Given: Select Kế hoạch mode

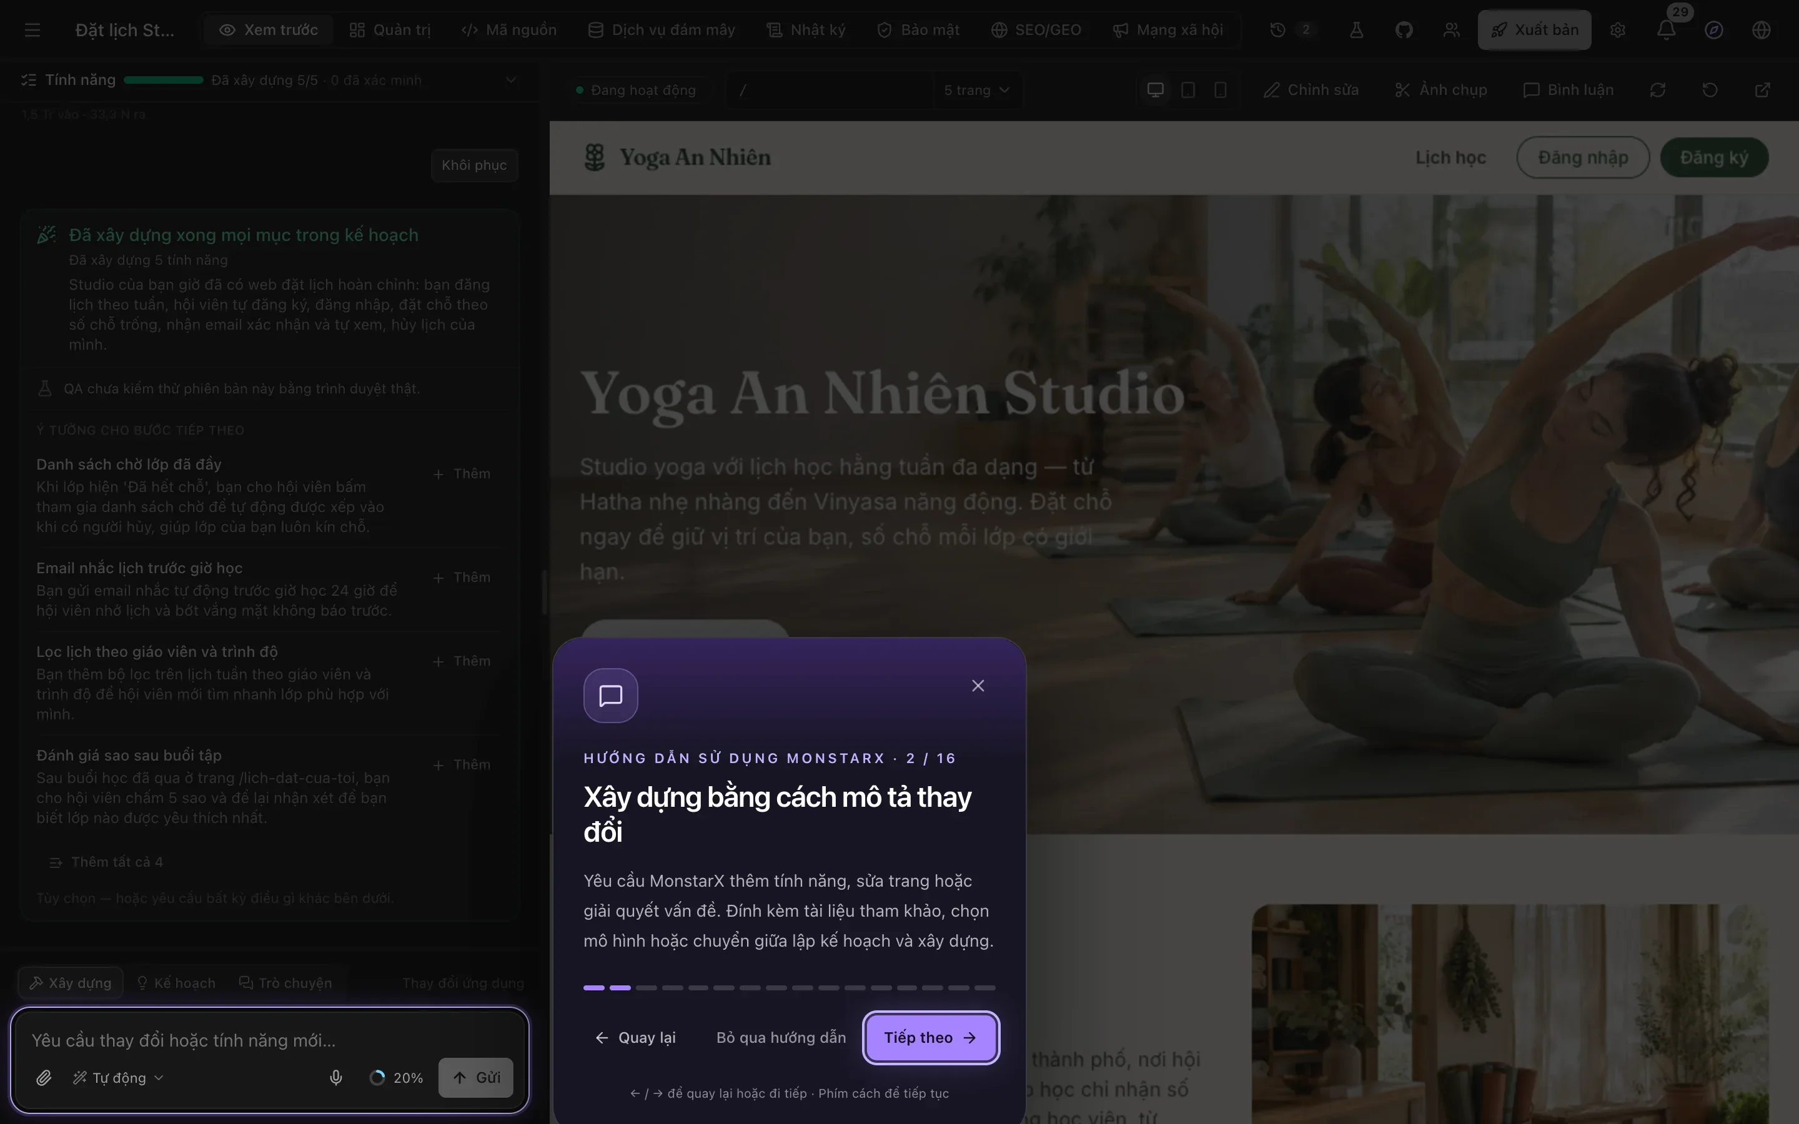Looking at the screenshot, I should coord(176,983).
